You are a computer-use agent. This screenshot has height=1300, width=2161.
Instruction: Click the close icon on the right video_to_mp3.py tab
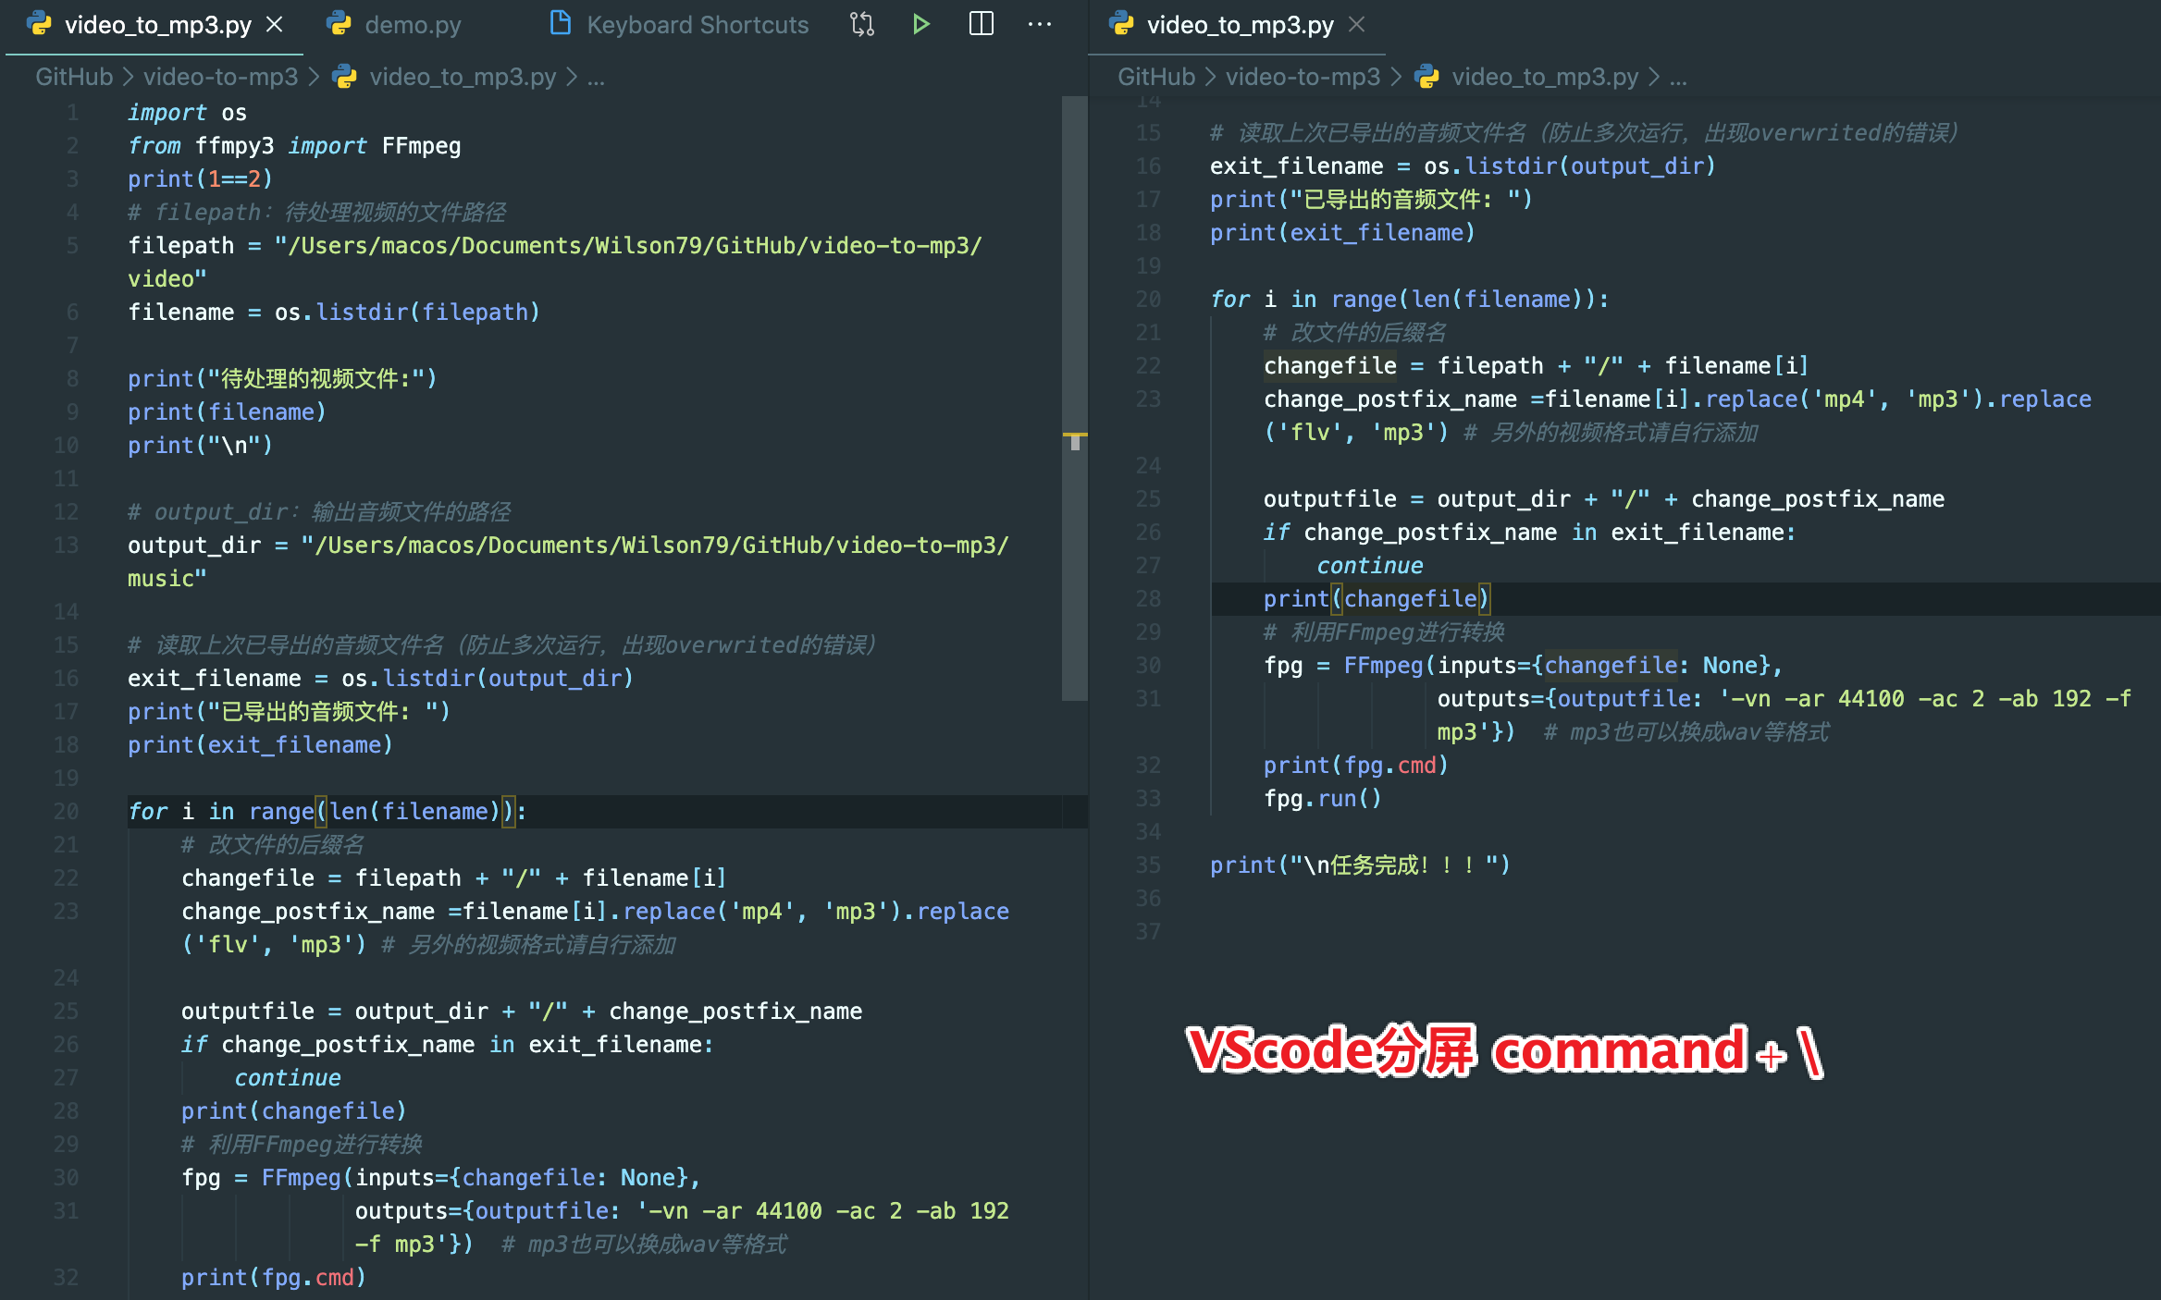click(1356, 25)
